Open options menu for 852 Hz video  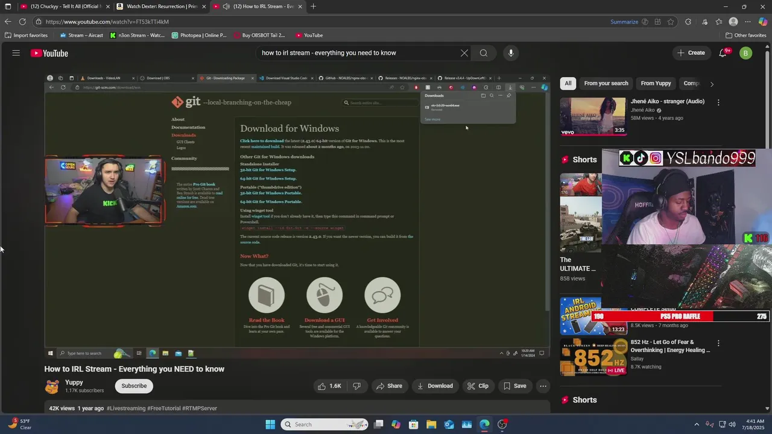[x=718, y=343]
